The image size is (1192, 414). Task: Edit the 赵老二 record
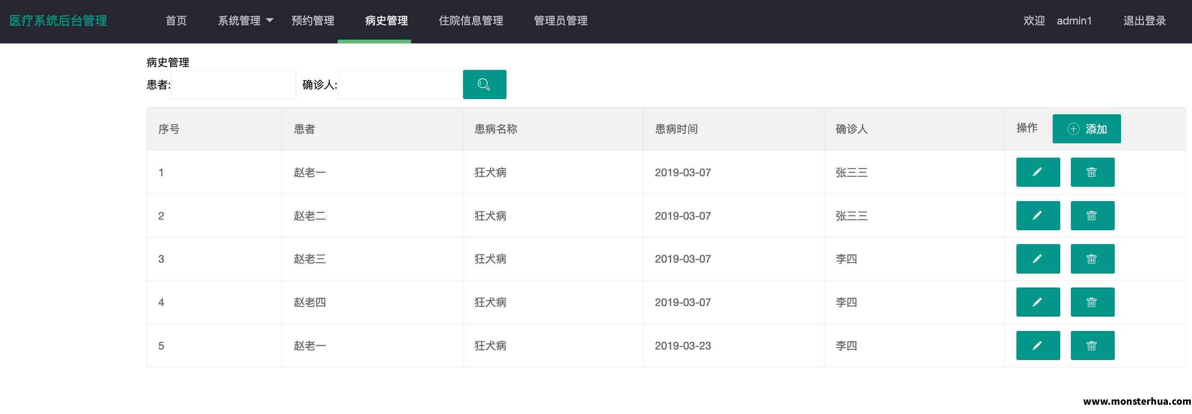(x=1038, y=216)
